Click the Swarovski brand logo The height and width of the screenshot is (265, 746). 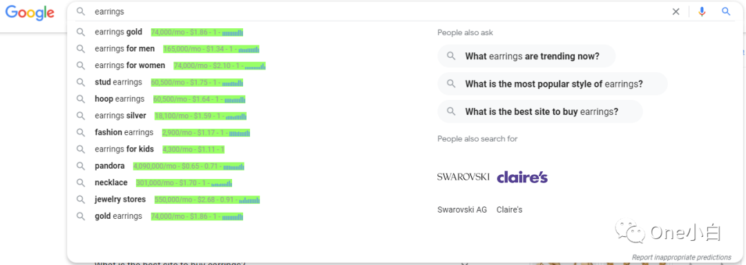(463, 177)
